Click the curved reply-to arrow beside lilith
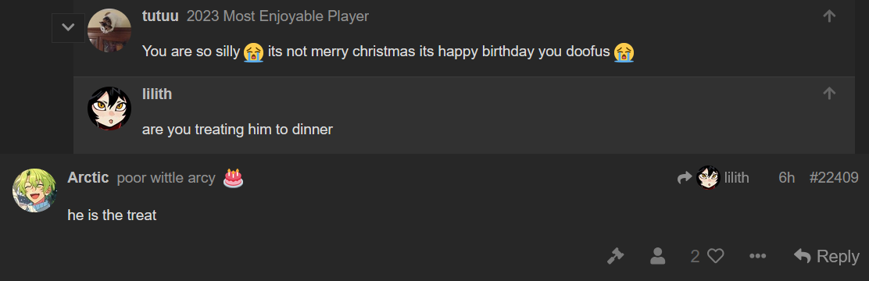869x281 pixels. [x=685, y=177]
